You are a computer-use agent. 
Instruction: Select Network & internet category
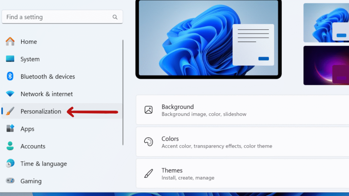tap(62, 94)
